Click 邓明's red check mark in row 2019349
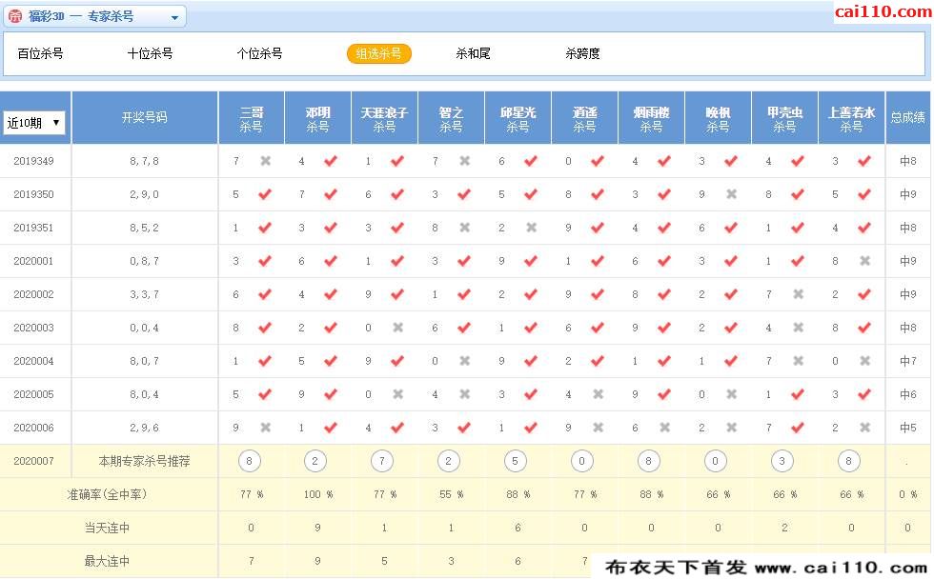 click(331, 161)
